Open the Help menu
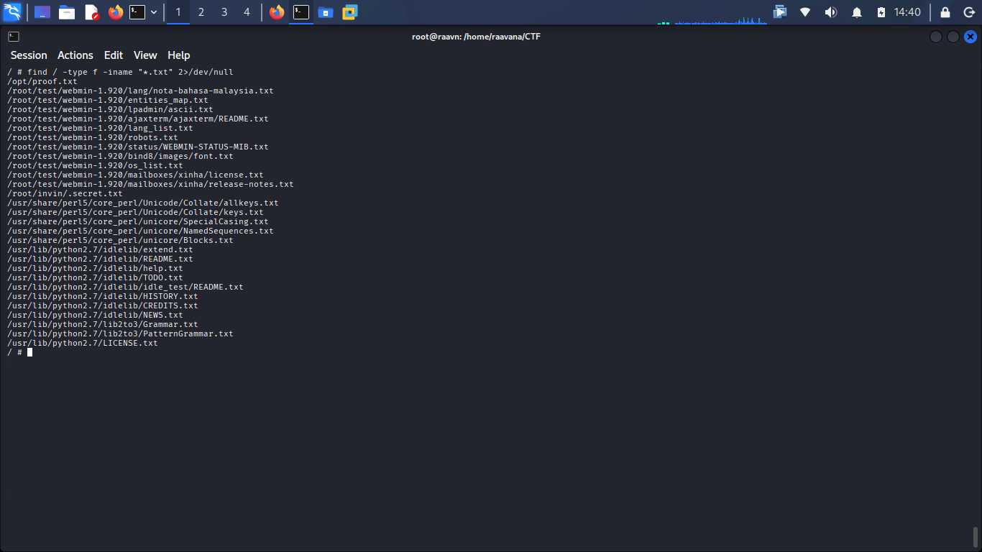Image resolution: width=982 pixels, height=552 pixels. click(x=179, y=55)
